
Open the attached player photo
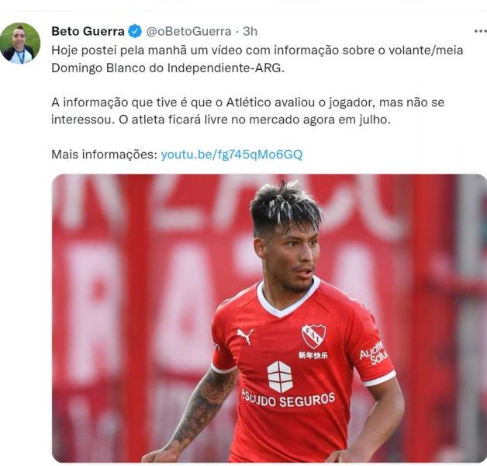coord(269,318)
